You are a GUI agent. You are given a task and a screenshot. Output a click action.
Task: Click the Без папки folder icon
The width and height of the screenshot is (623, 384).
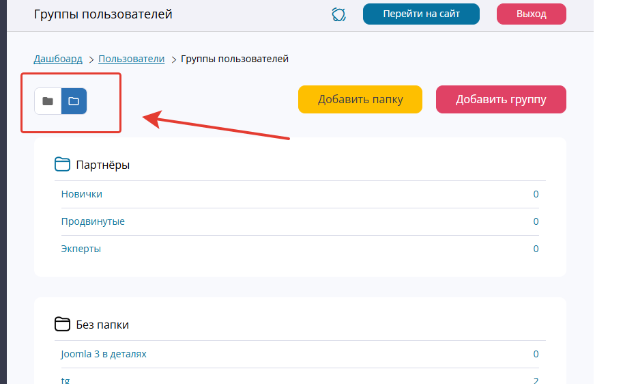click(62, 324)
